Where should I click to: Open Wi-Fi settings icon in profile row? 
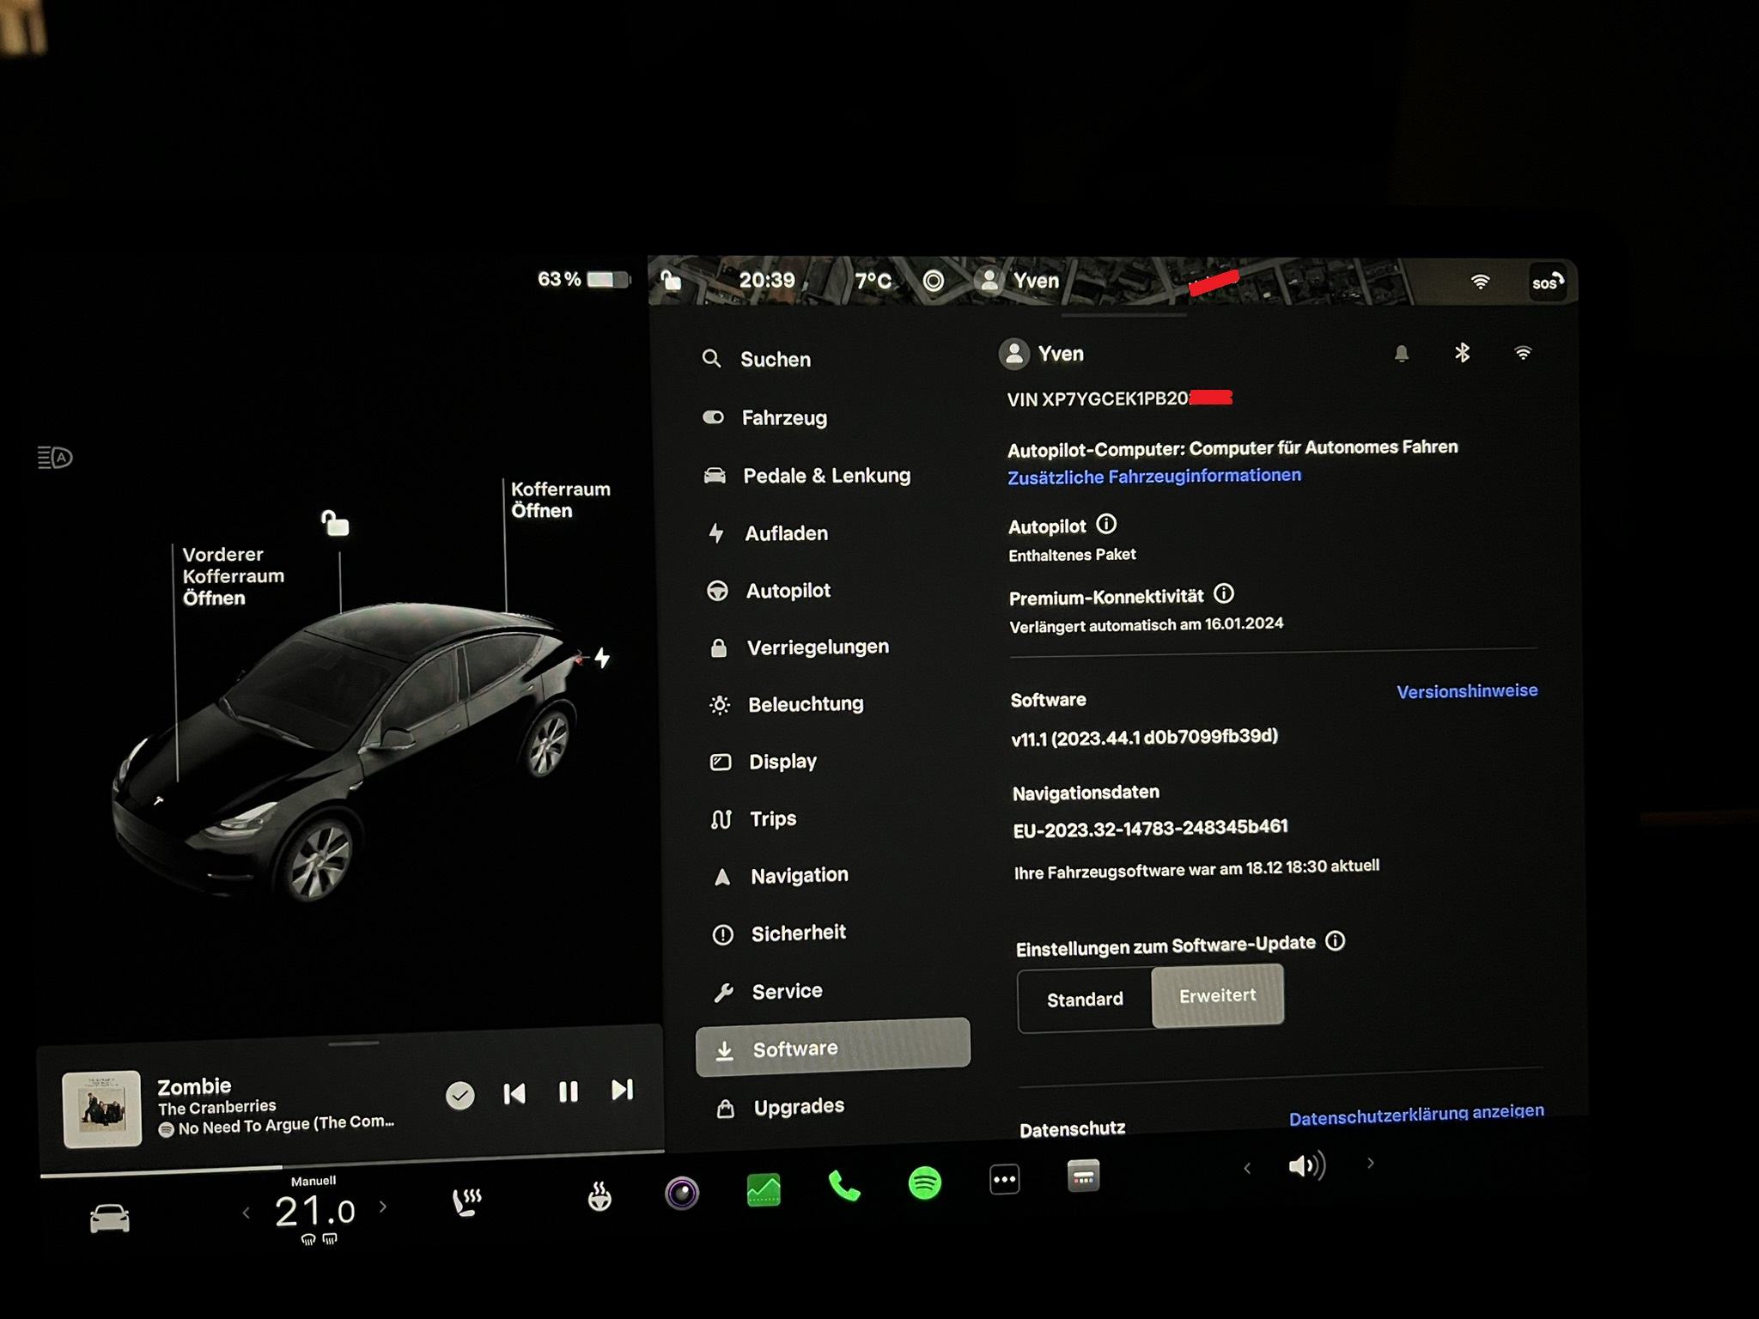(1522, 353)
